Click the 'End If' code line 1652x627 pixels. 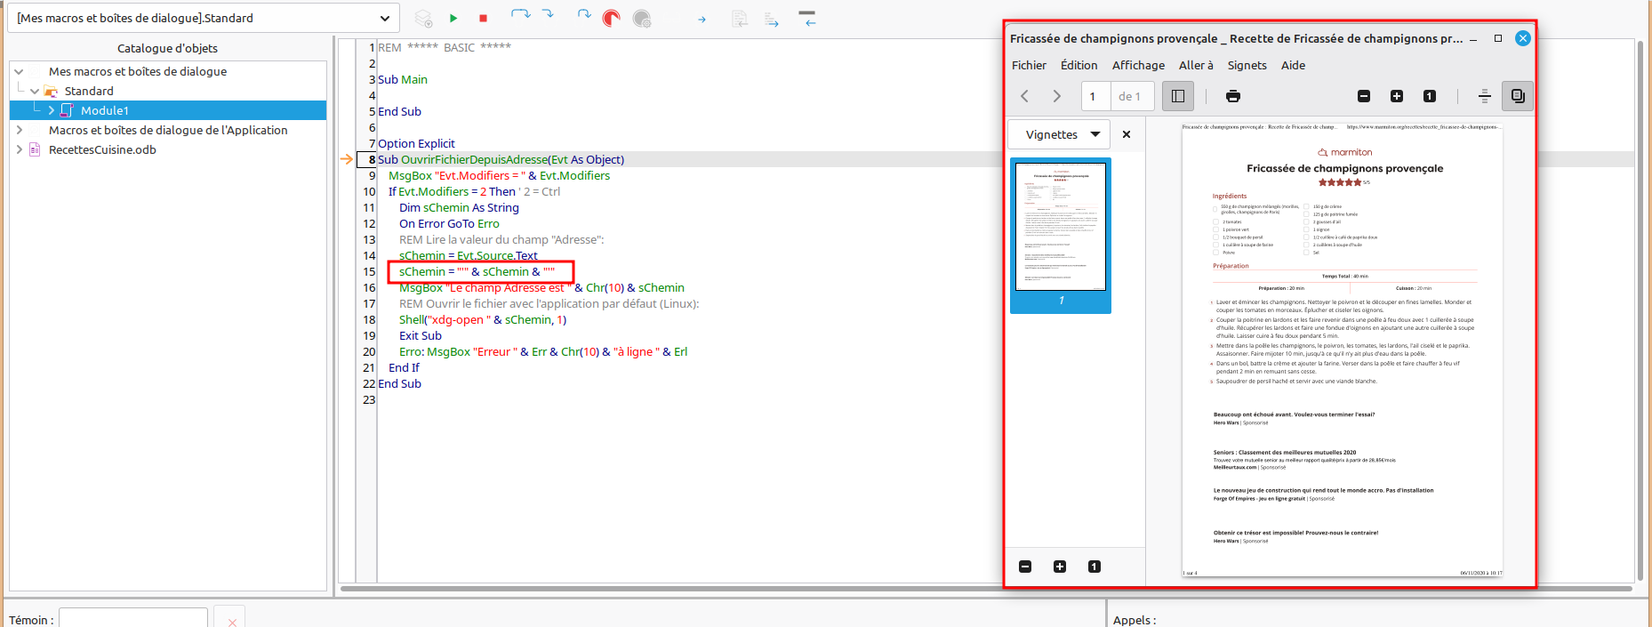(x=404, y=367)
